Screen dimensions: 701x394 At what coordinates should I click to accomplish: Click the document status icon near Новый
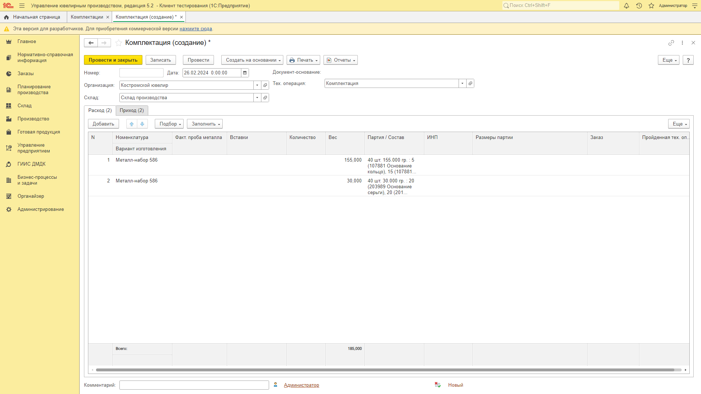pos(438,385)
